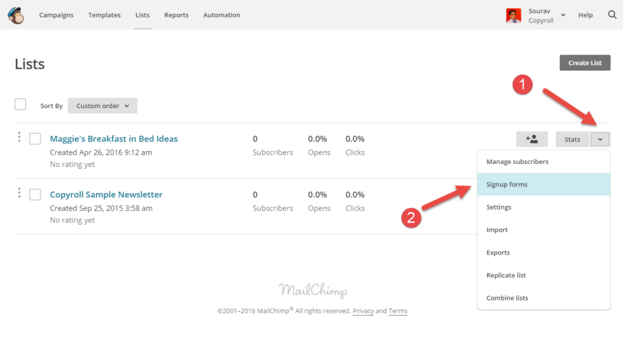Toggle the dropdown arrow next to Stats
Screen dimensions: 623x362
click(600, 139)
